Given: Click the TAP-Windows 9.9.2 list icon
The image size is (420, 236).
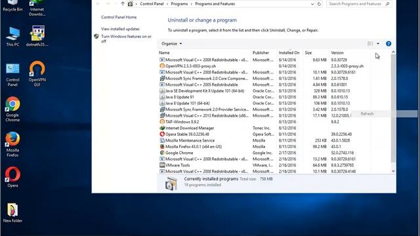Looking at the screenshot, I should (x=162, y=122).
